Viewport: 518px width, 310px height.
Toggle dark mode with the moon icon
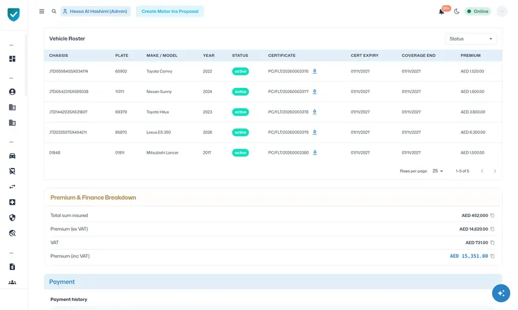point(456,12)
